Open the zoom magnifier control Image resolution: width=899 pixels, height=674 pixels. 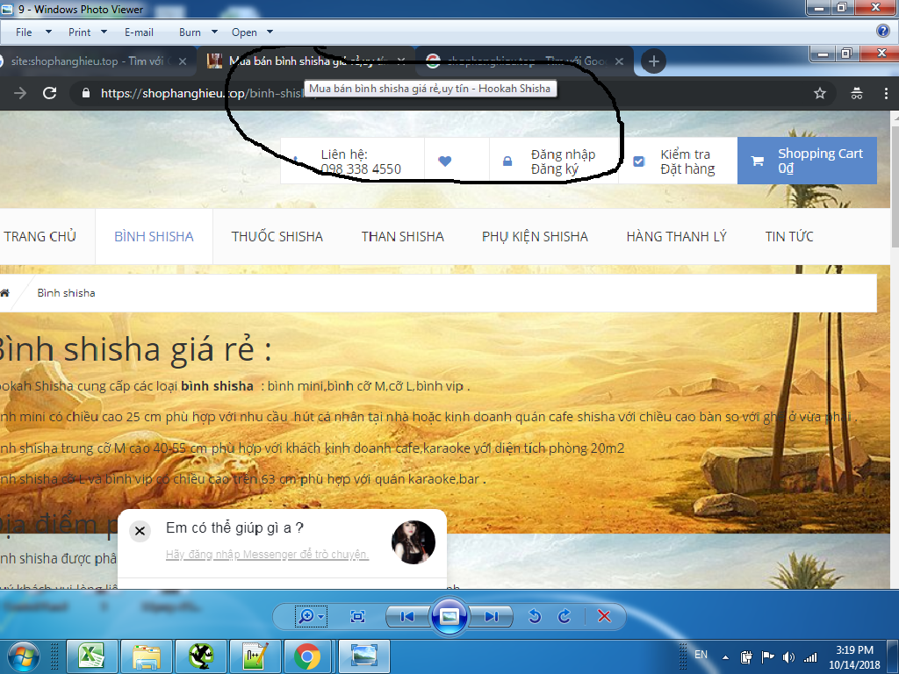coord(311,617)
